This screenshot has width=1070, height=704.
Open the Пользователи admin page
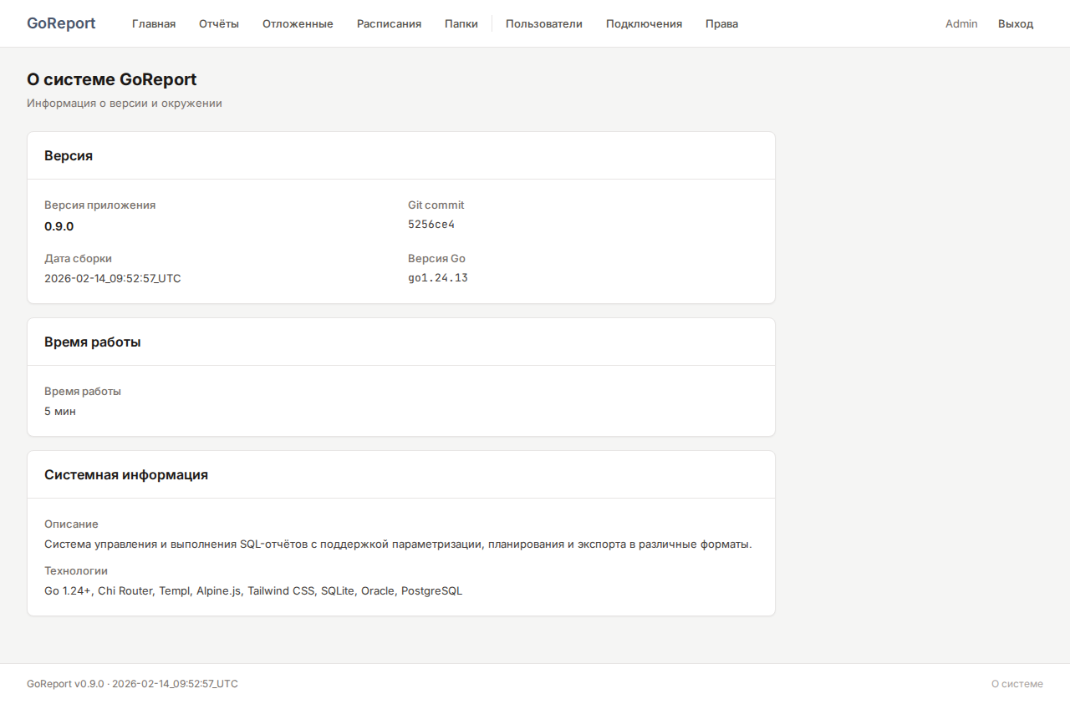543,23
